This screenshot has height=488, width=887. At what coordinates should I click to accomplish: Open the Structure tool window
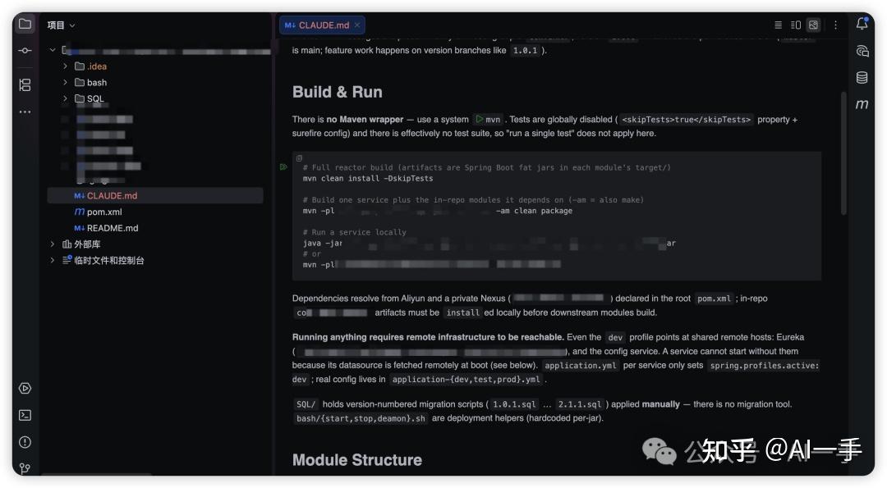pyautogui.click(x=25, y=84)
